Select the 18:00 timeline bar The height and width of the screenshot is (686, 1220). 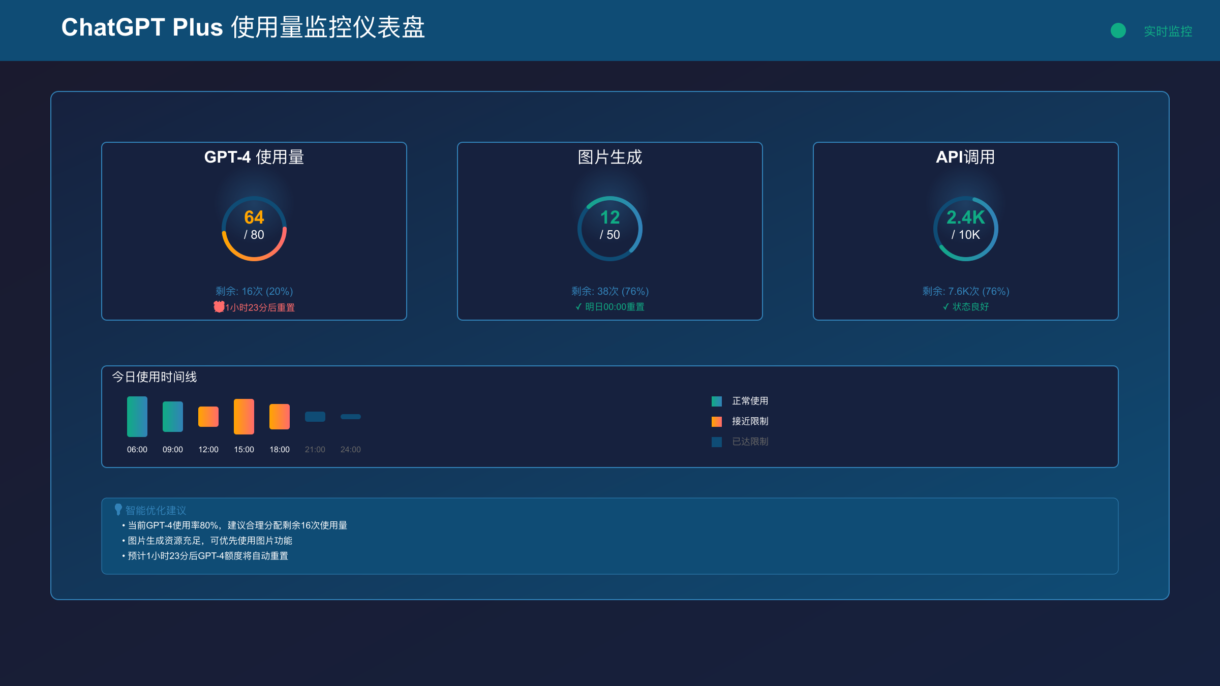click(x=280, y=417)
